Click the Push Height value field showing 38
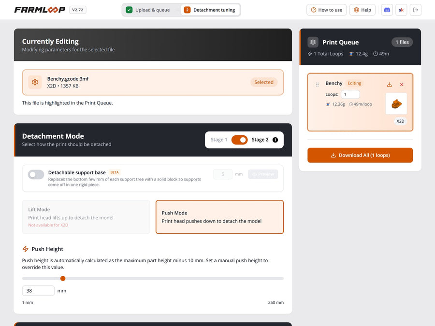The height and width of the screenshot is (326, 435). (38, 291)
